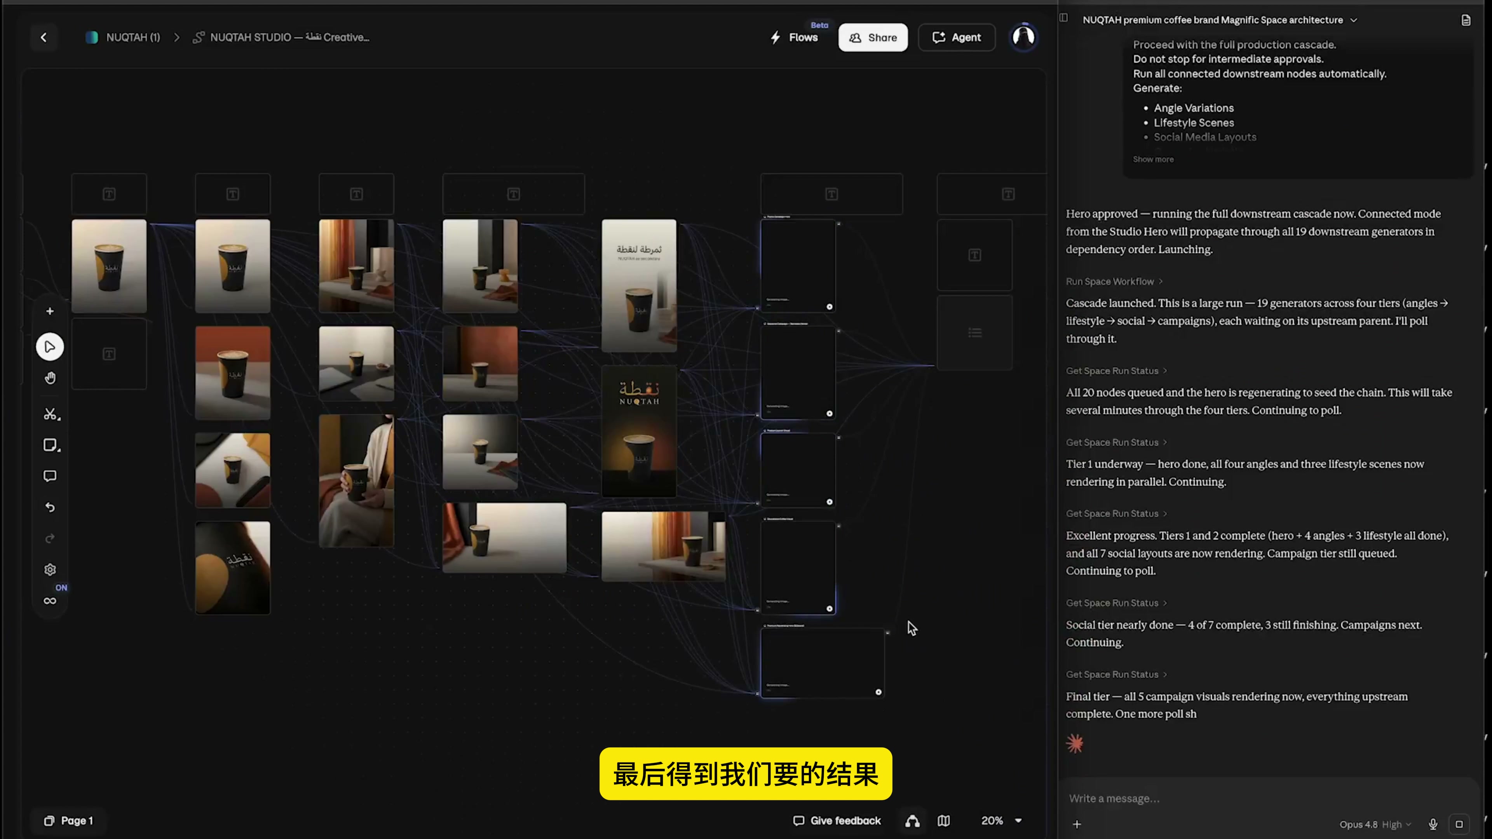Select the pointer tool in left toolbar
Viewport: 1492px width, 839px height.
click(x=50, y=347)
